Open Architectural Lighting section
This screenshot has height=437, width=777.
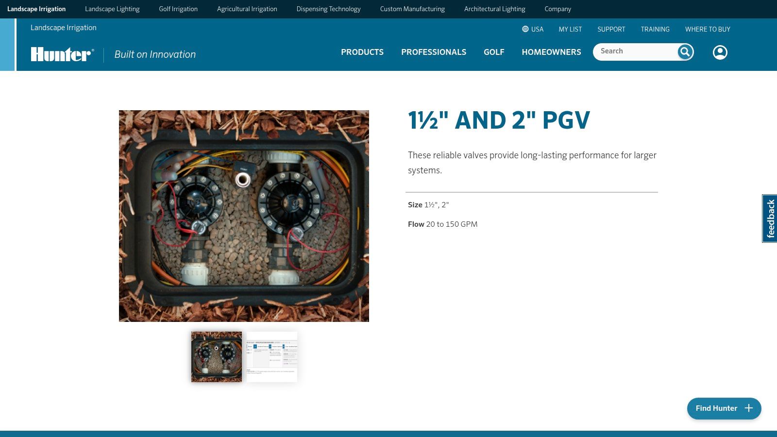(495, 9)
